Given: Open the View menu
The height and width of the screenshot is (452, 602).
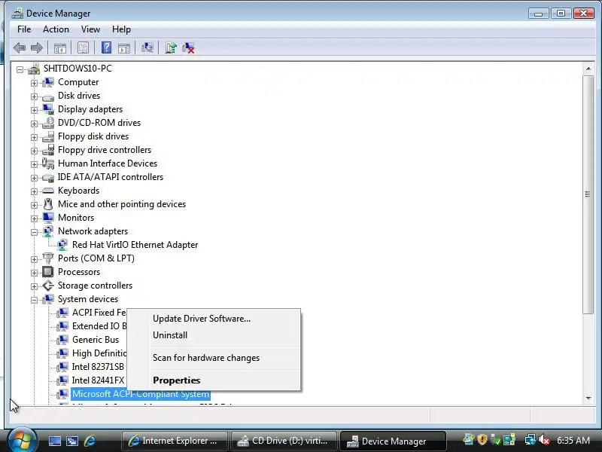Looking at the screenshot, I should (90, 29).
